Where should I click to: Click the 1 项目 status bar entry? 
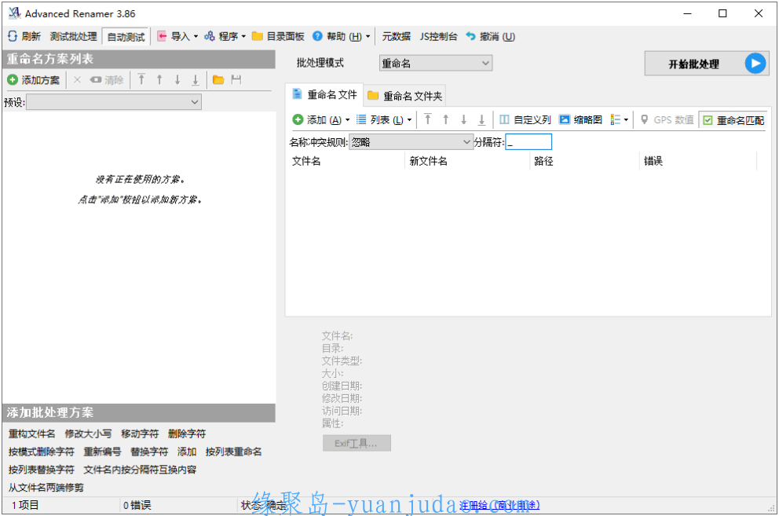coord(25,505)
